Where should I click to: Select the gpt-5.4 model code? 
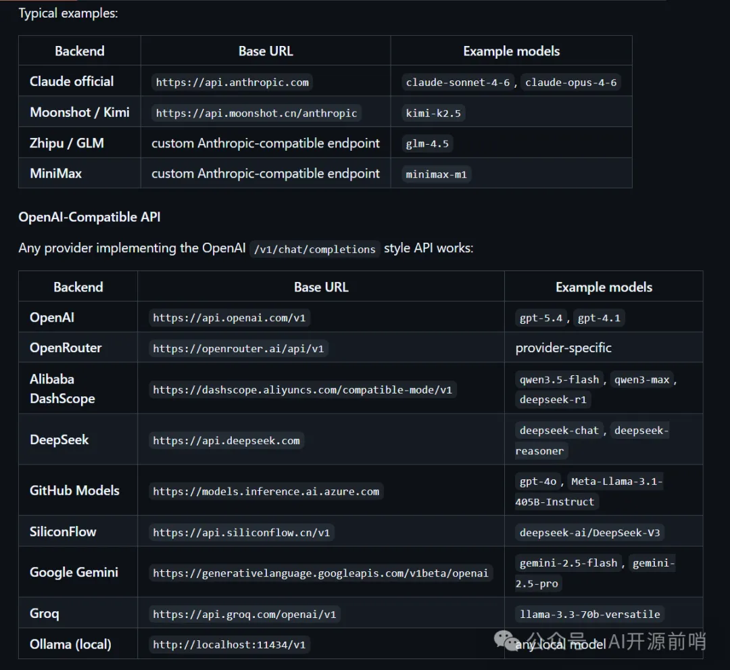pos(541,318)
